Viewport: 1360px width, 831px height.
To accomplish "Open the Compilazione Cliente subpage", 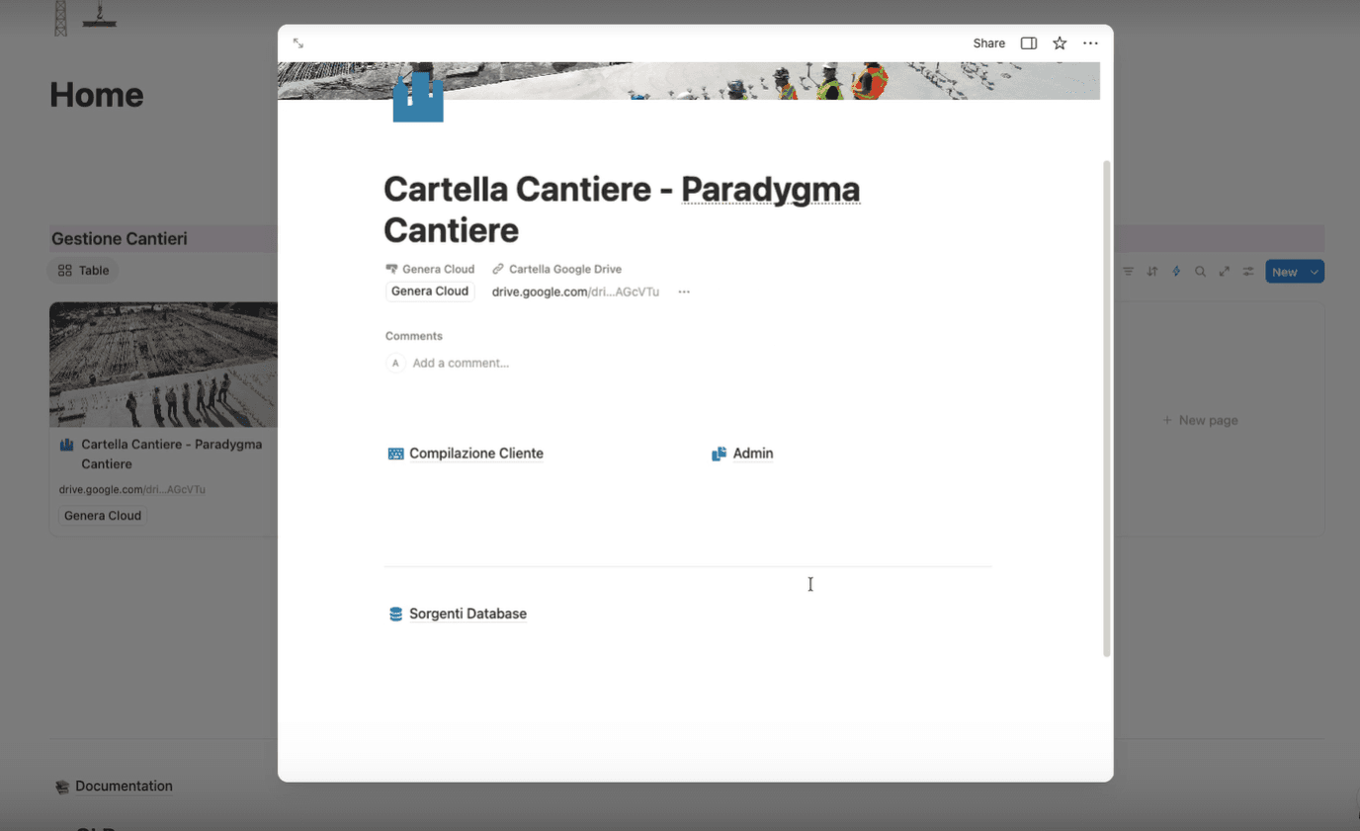I will 475,453.
